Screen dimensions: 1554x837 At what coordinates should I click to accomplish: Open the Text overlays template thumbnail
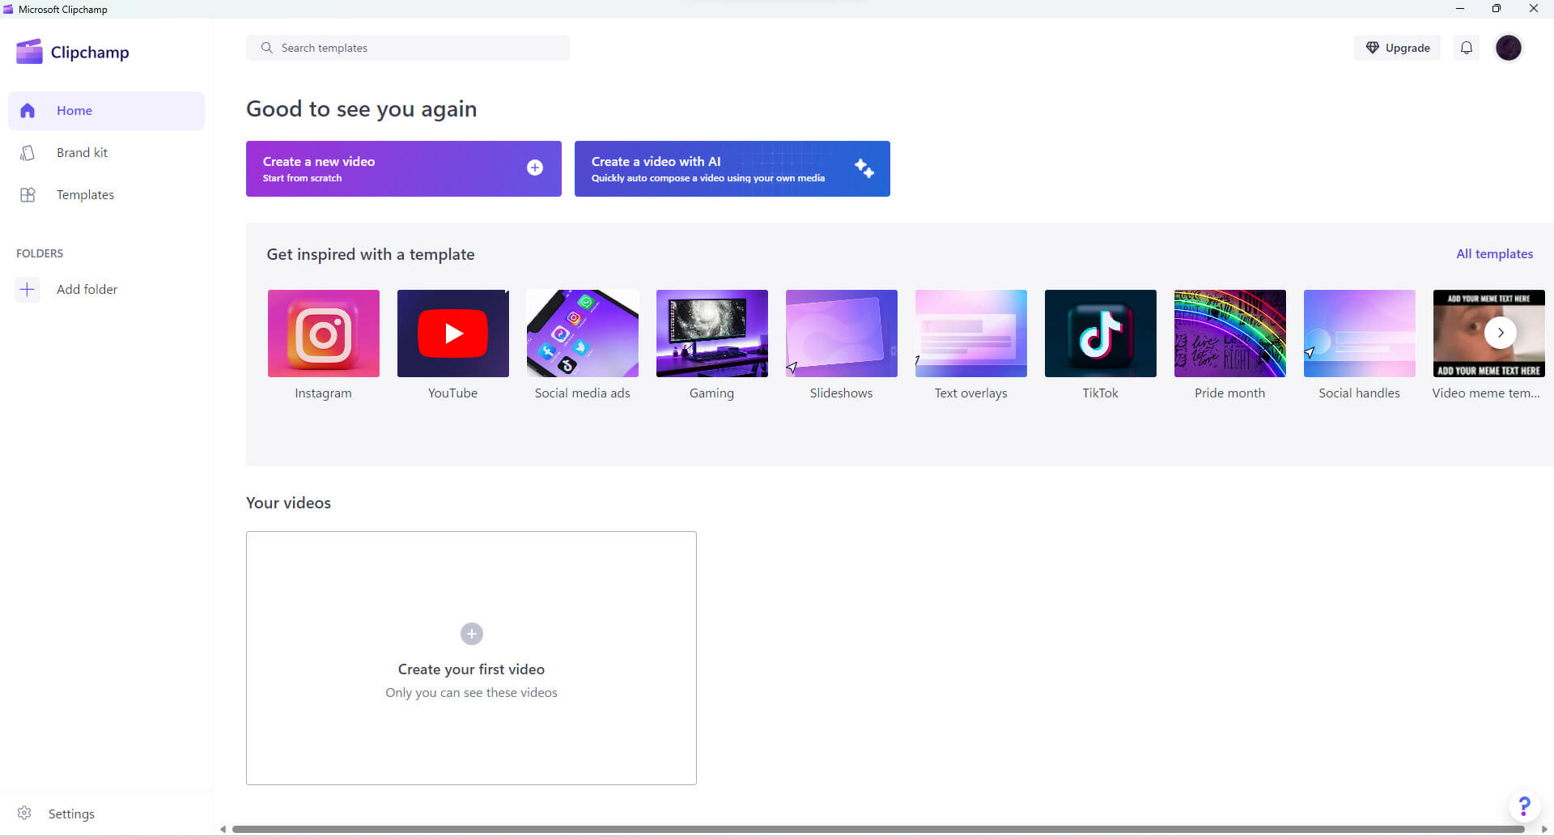[x=971, y=334]
